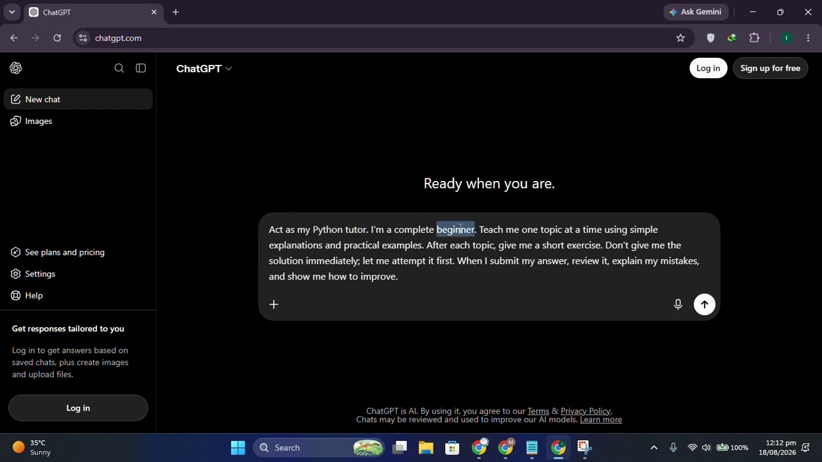The width and height of the screenshot is (822, 462).
Task: Send the prompt with the arrow button
Action: pos(704,304)
